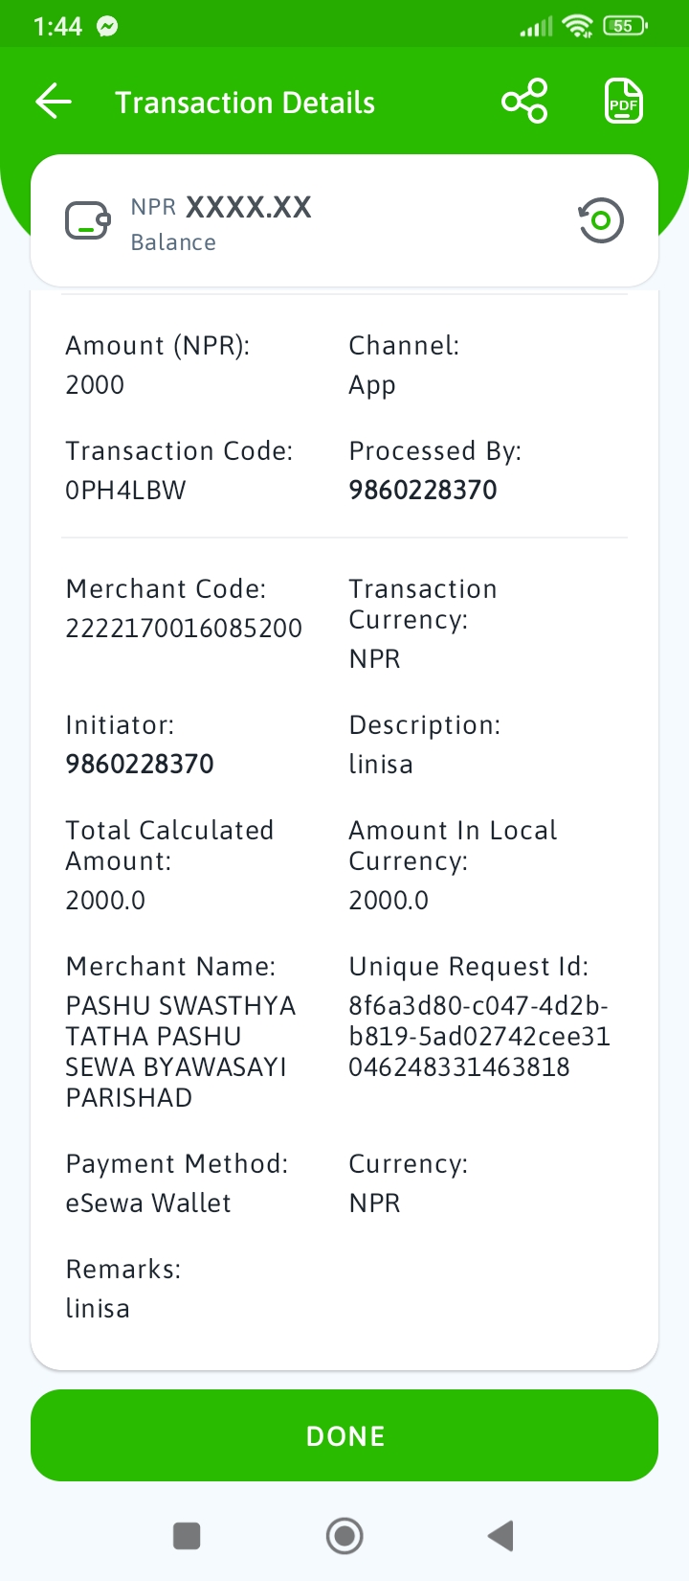This screenshot has width=689, height=1581.
Task: Share the transaction details
Action: [524, 102]
